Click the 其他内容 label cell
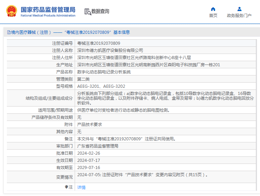The height and width of the screenshot is (196, 260). tap(41, 132)
